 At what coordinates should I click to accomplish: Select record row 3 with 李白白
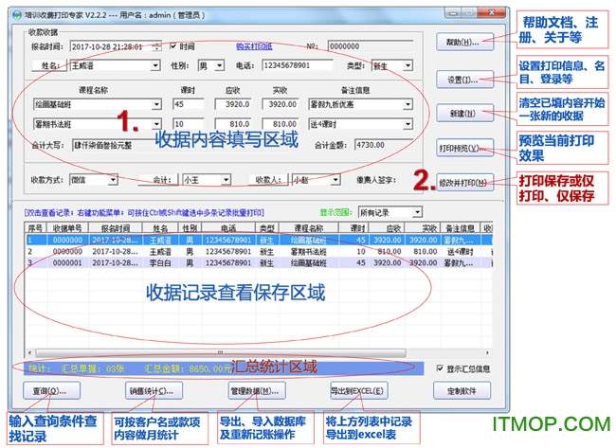pyautogui.click(x=259, y=262)
